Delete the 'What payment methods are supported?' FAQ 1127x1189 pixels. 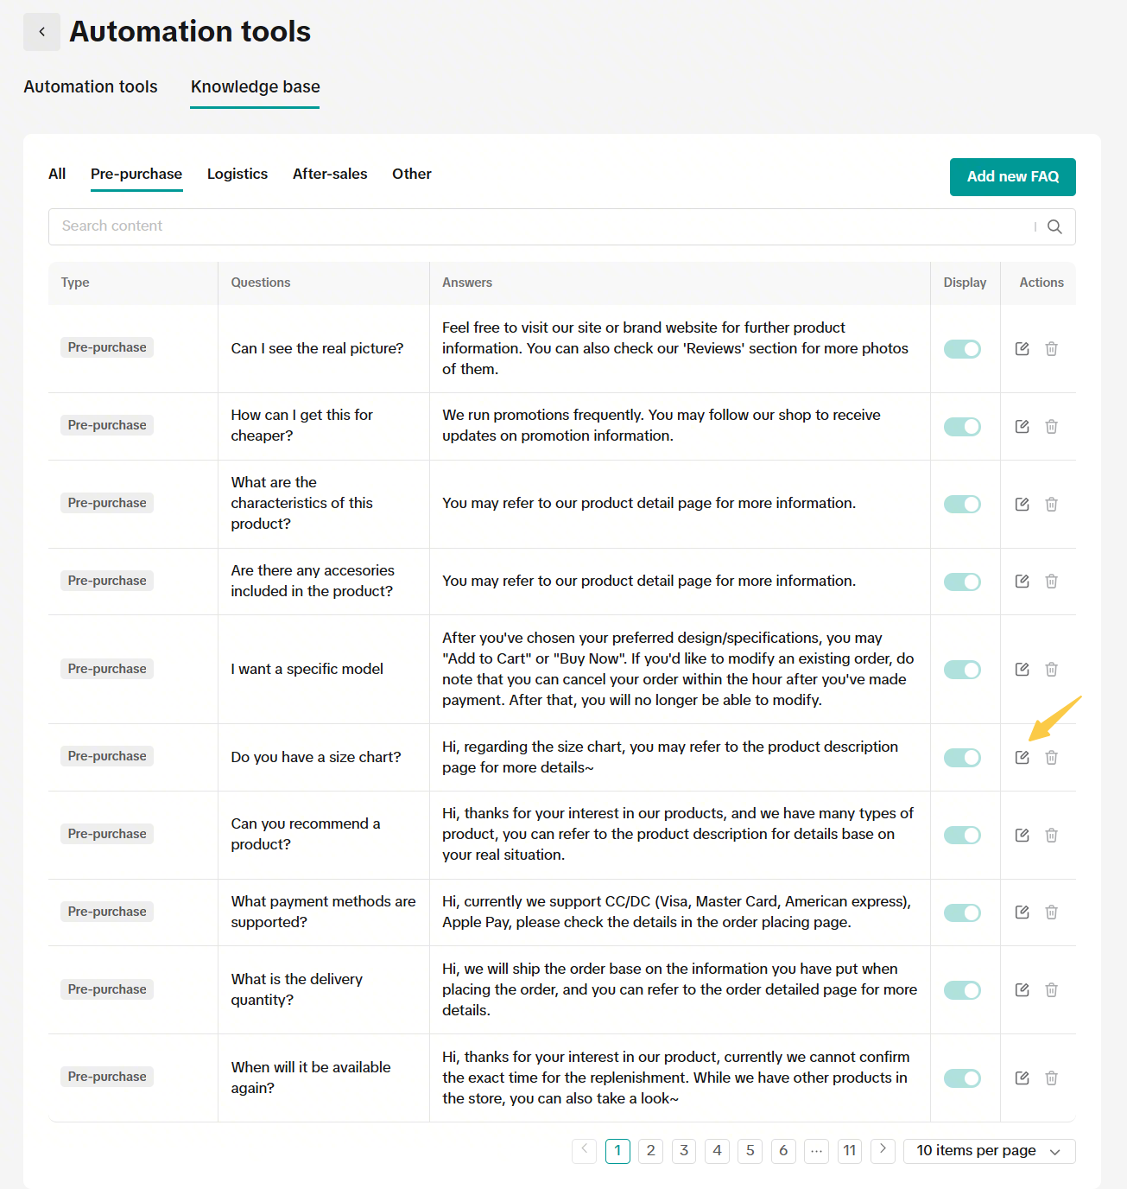tap(1051, 912)
